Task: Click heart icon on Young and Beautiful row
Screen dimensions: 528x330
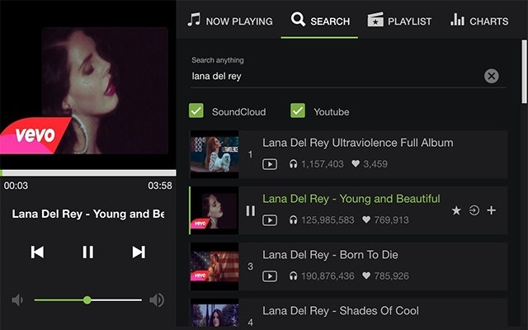Action: [x=366, y=220]
